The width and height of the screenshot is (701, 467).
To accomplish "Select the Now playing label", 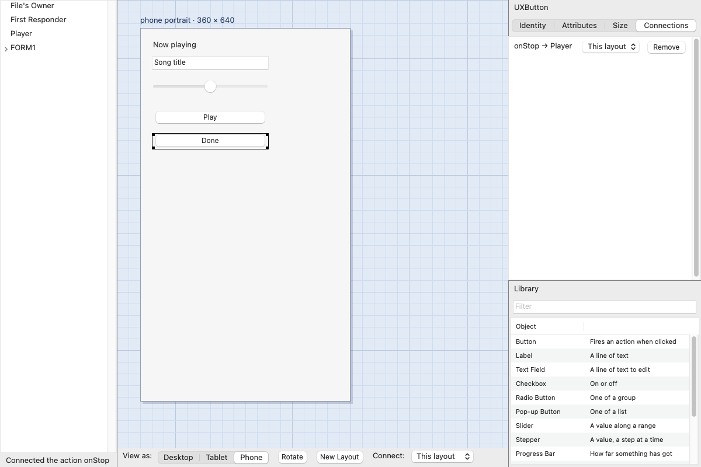I will [x=175, y=45].
